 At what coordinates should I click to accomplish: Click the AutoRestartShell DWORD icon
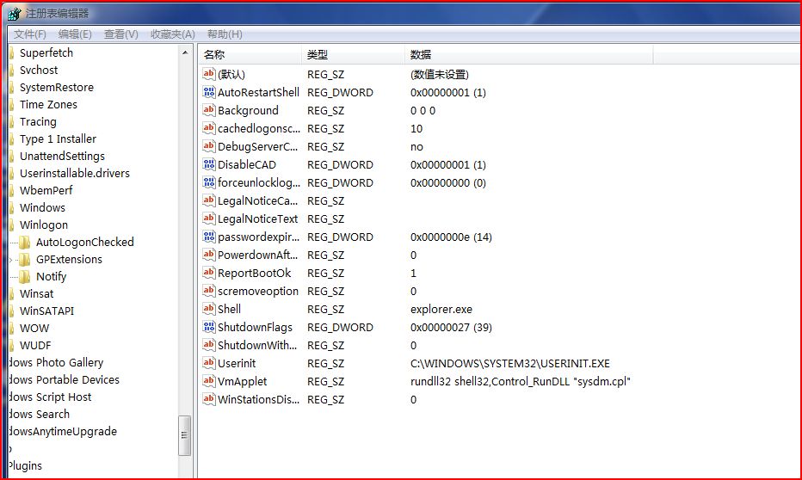coord(209,92)
